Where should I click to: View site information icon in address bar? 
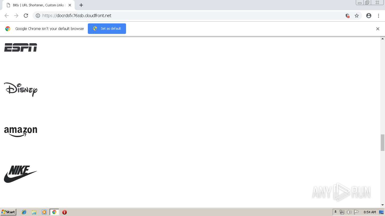tap(38, 16)
